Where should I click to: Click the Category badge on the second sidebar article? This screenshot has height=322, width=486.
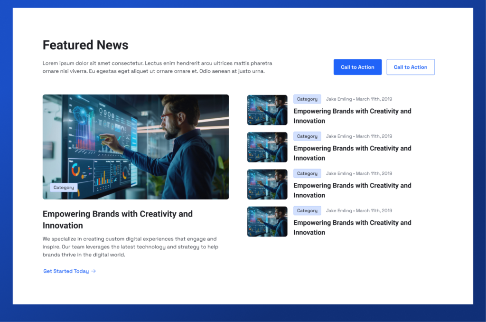[x=307, y=136]
